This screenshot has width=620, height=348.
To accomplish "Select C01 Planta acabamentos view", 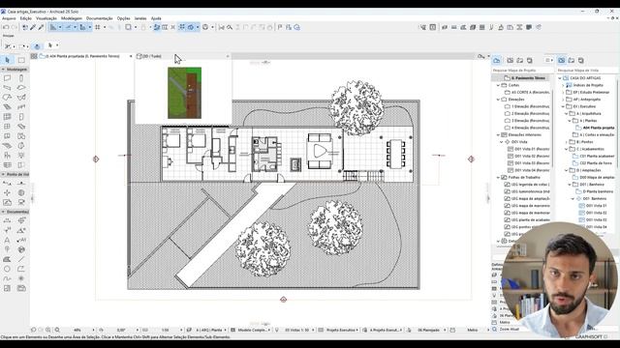I will click(597, 157).
